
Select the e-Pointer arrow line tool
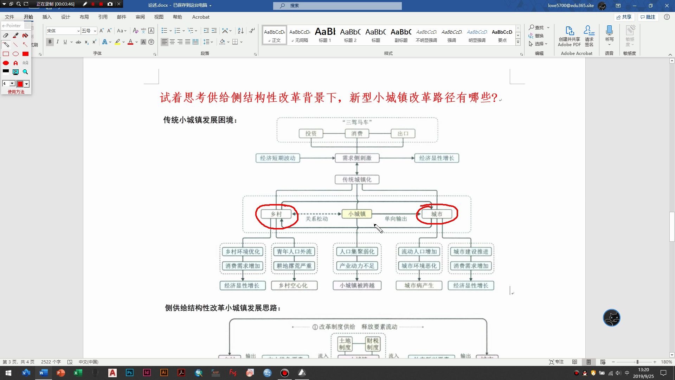pos(25,45)
